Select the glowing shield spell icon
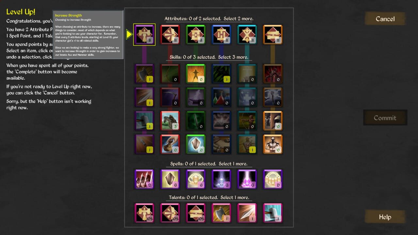 [x=170, y=179]
